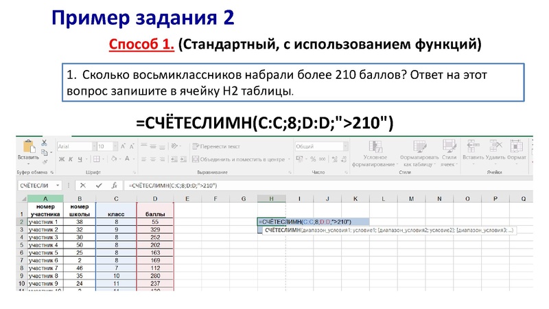This screenshot has height=309, width=549.
Task: Click the increase decimal places icon
Action: click(x=334, y=159)
